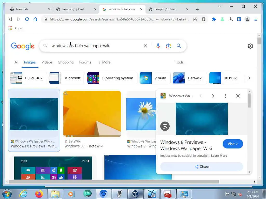Bookmark this page with the bookmark icon
Image resolution: width=266 pixels, height=199 pixels.
(204, 19)
